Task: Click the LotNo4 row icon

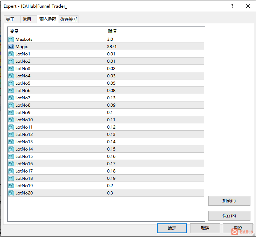Action: [11, 76]
